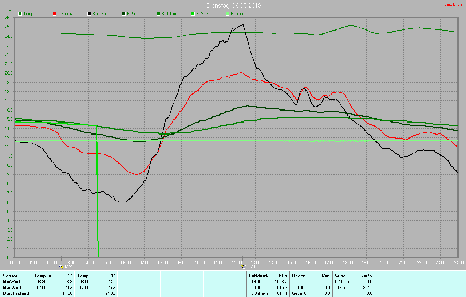Image resolution: width=466 pixels, height=297 pixels.
Task: Click the date title Dienstag, 08.05.2018
Action: (x=233, y=5)
